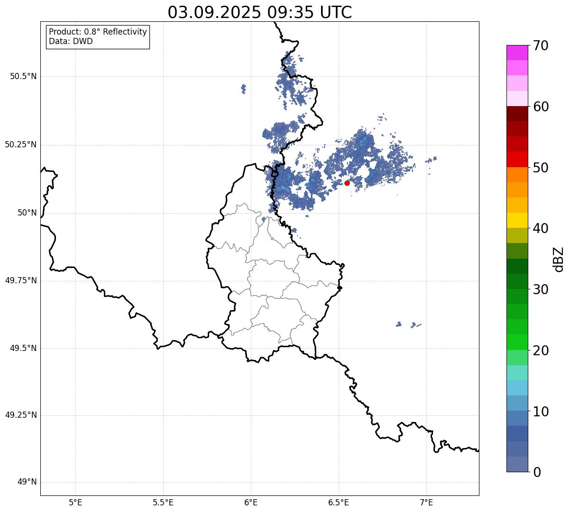The height and width of the screenshot is (512, 570).
Task: Click the 49.75°N latitude label
Action: 21,280
